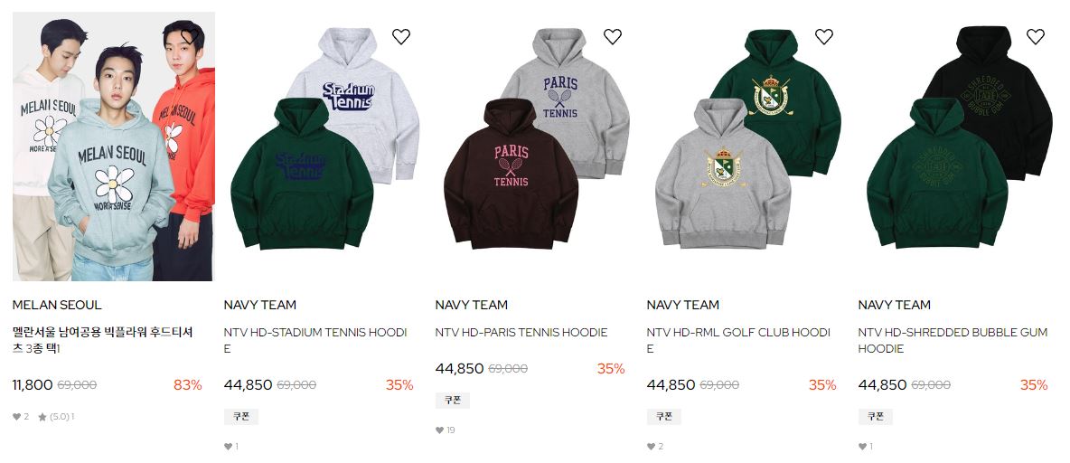Wishlist heart on Stadium Tennis hoodie

pos(401,37)
